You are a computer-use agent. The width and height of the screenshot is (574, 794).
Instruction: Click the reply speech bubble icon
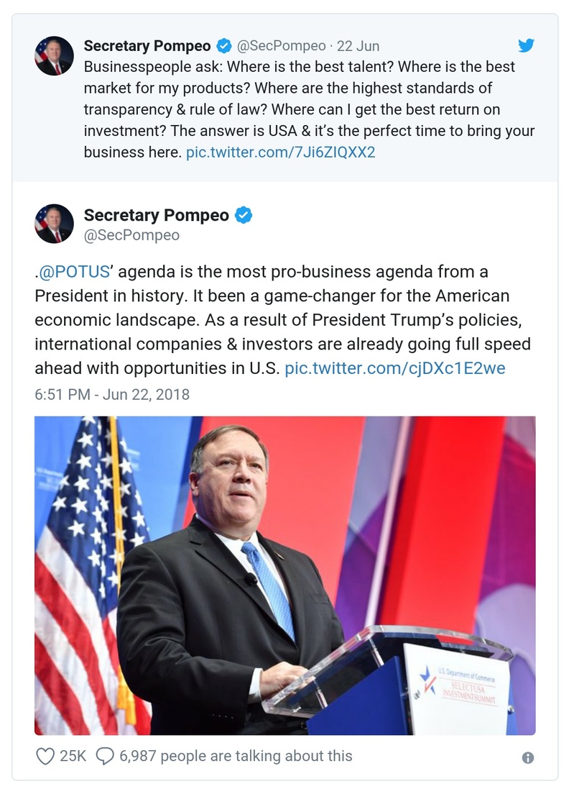click(105, 756)
